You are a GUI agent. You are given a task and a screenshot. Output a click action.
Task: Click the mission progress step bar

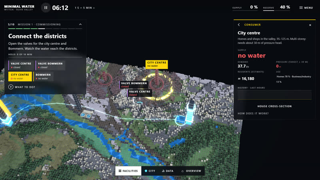45,28
